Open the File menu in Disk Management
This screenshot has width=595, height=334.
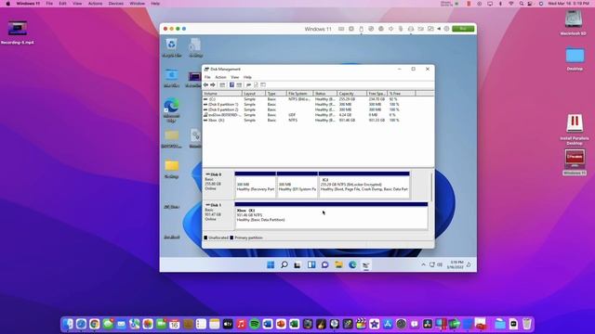click(x=207, y=77)
